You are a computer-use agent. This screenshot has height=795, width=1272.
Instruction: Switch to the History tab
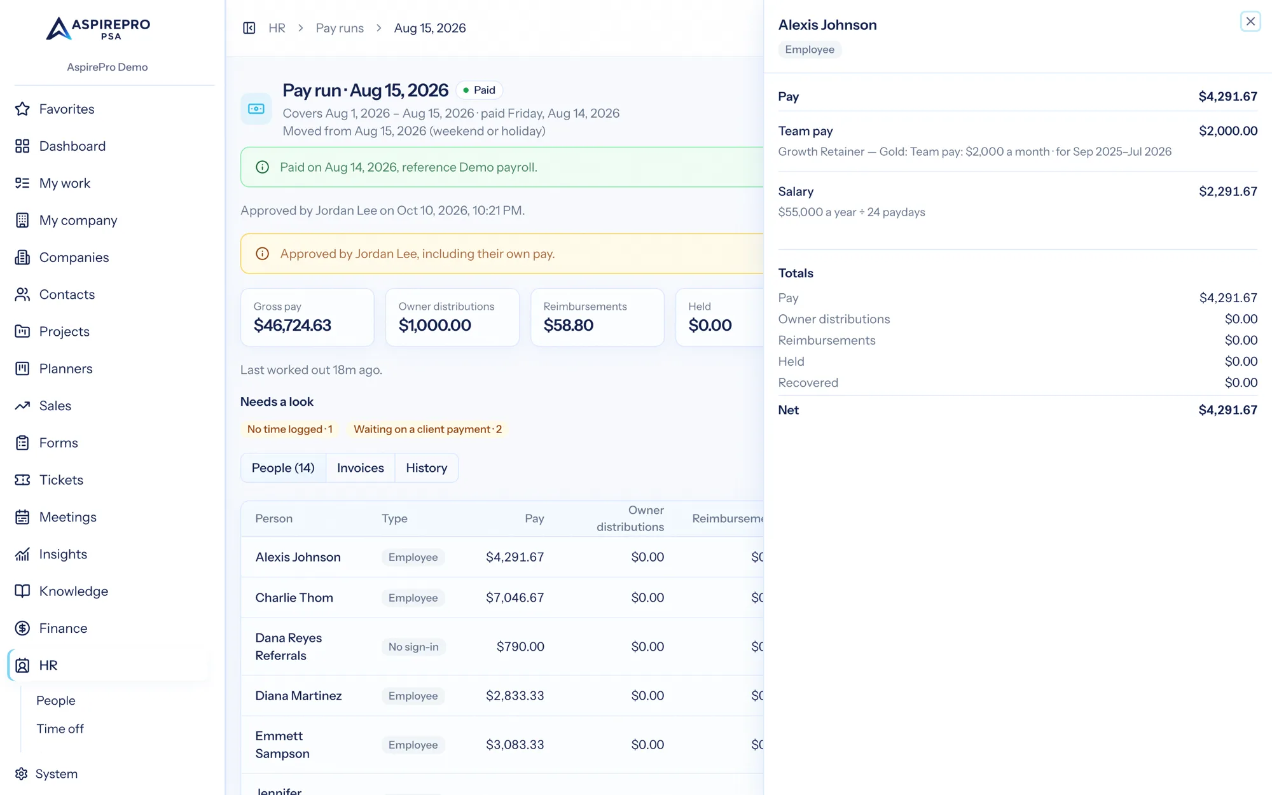[x=427, y=468]
